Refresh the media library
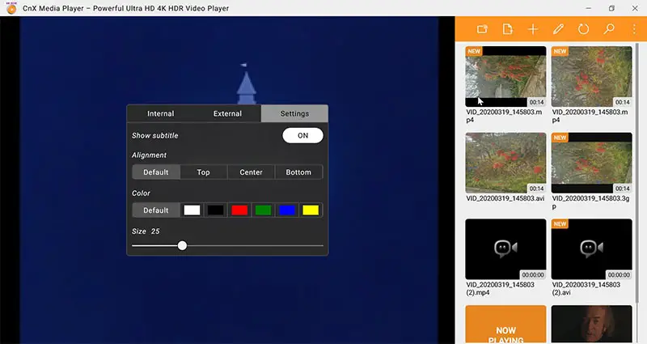Viewport: 647px width, 344px height. (583, 29)
